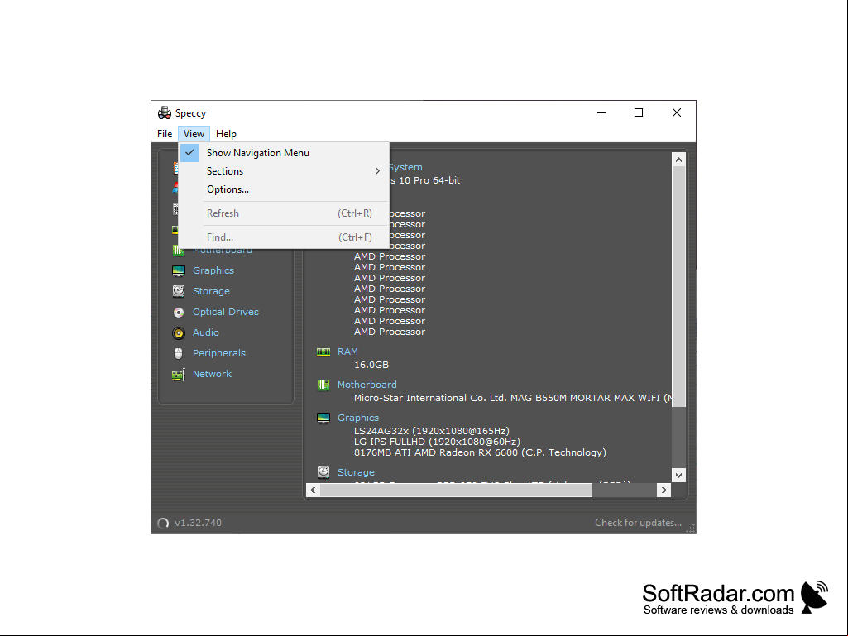Toggle the Show Navigation Menu checkmark option
The height and width of the screenshot is (636, 848).
coord(284,153)
